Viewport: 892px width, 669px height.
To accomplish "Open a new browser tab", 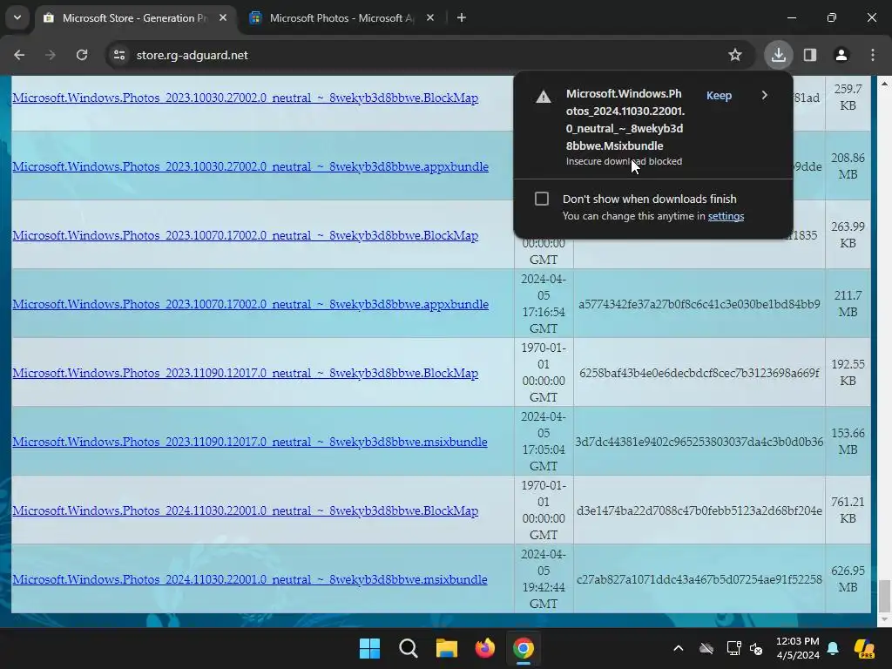I will [462, 18].
